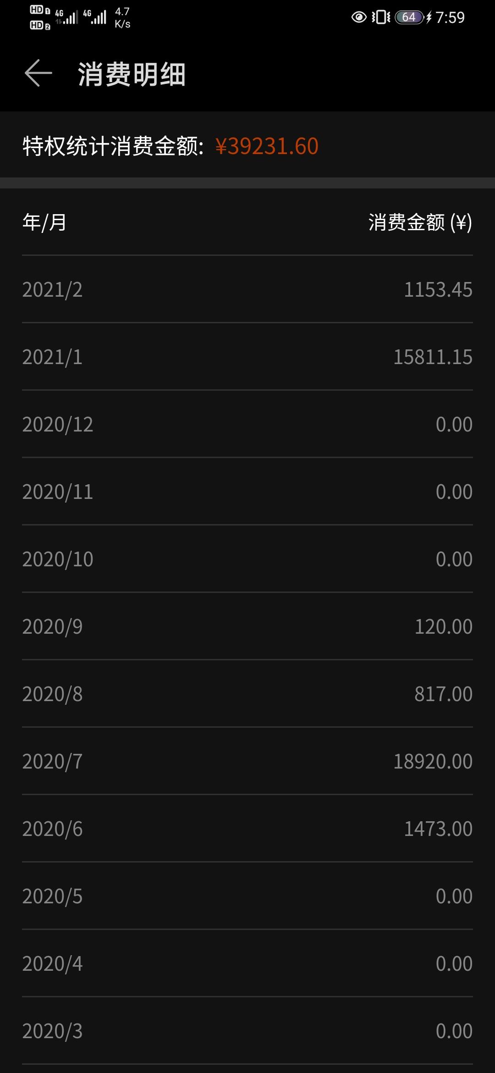Tap the 2020/6 row showing 1473.00
This screenshot has width=495, height=1073.
click(247, 829)
